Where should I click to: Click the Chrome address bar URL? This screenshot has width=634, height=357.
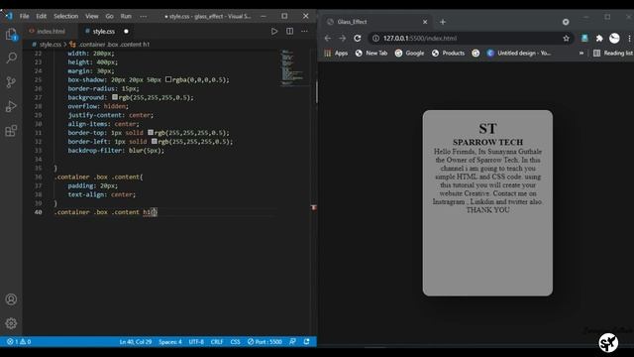420,38
